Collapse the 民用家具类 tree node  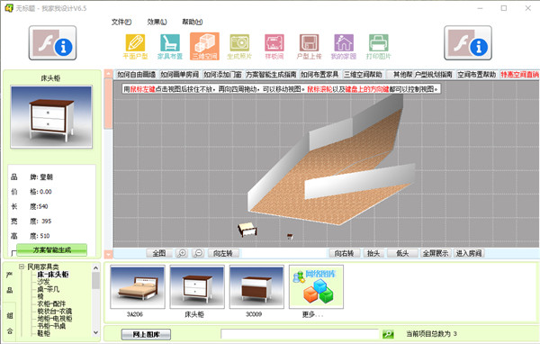(x=22, y=267)
